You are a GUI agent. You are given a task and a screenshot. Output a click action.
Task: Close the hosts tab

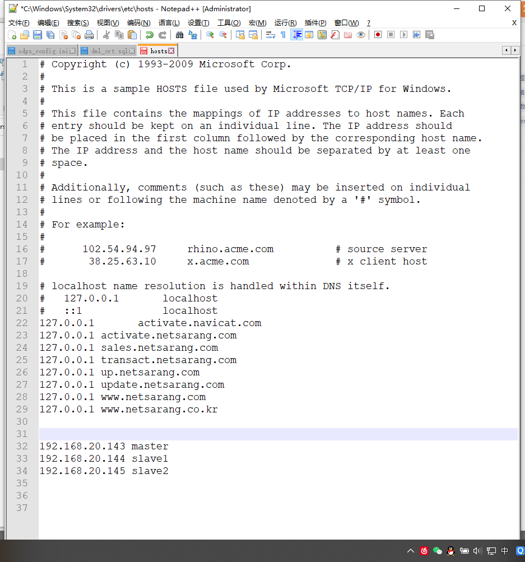point(171,50)
